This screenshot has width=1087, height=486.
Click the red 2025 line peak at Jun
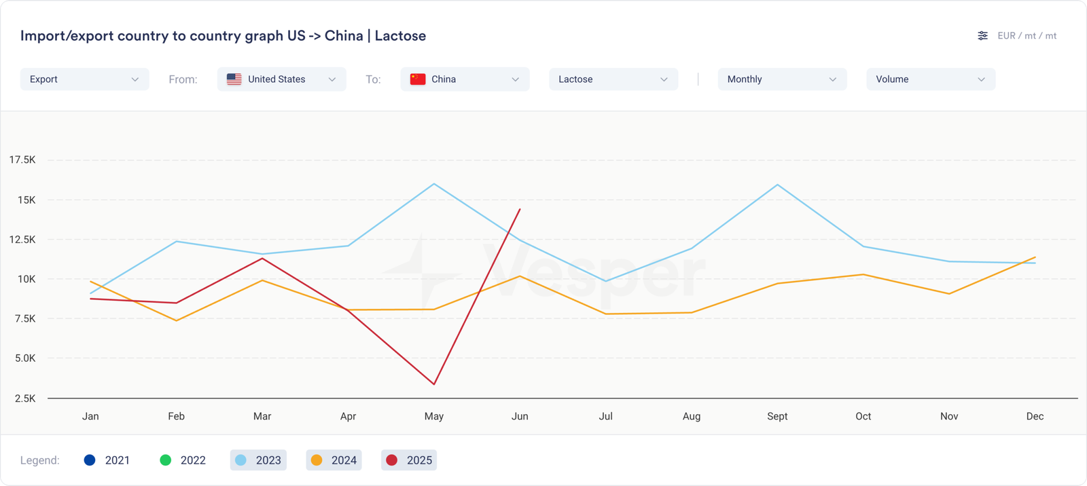point(520,209)
